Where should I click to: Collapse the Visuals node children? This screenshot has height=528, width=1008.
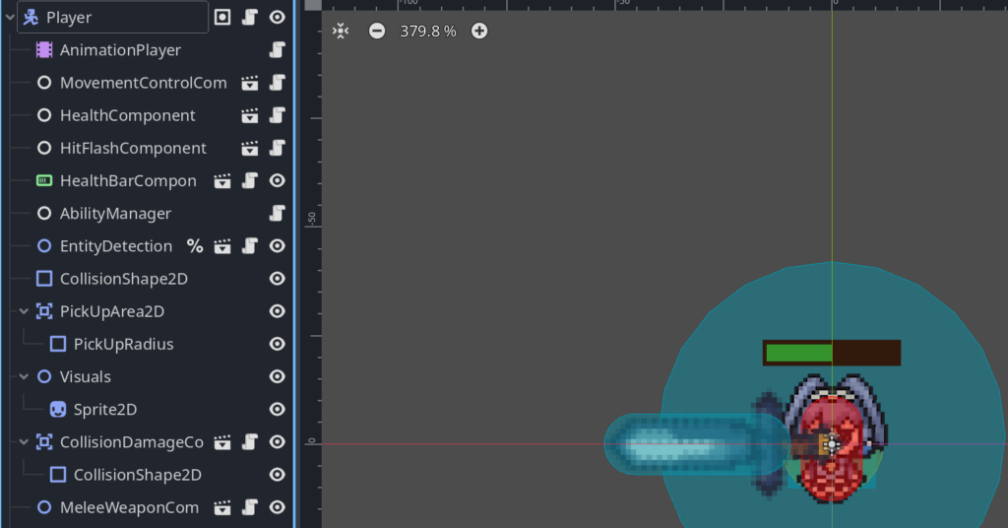pos(24,377)
